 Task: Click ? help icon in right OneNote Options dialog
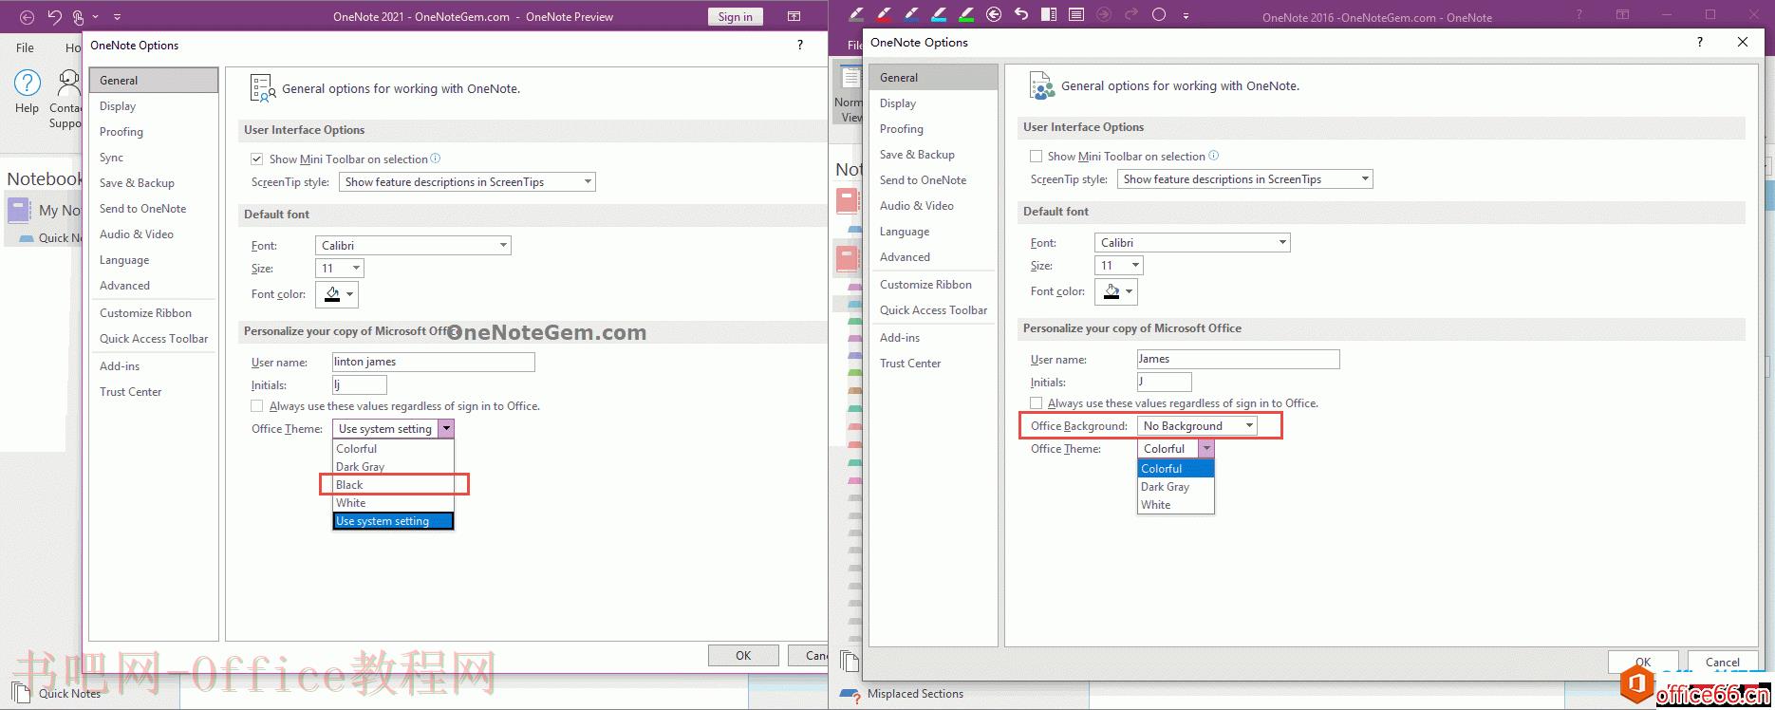pyautogui.click(x=1700, y=42)
